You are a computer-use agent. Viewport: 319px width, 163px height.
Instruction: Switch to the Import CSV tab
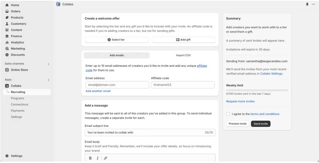183,55
